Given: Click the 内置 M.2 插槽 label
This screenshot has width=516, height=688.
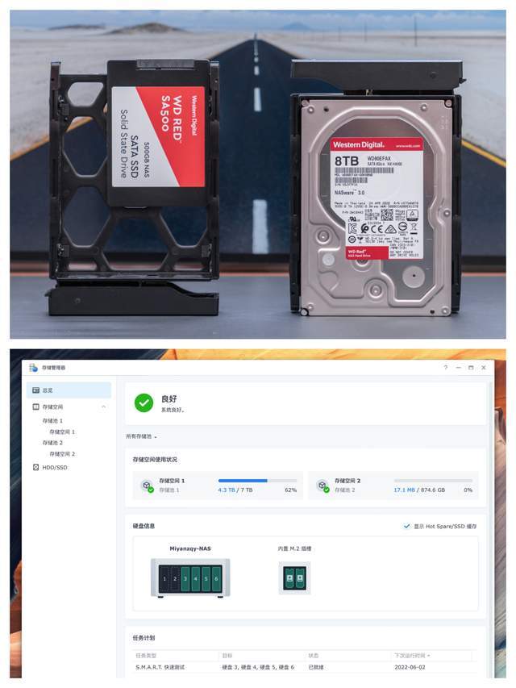Looking at the screenshot, I should coord(294,548).
